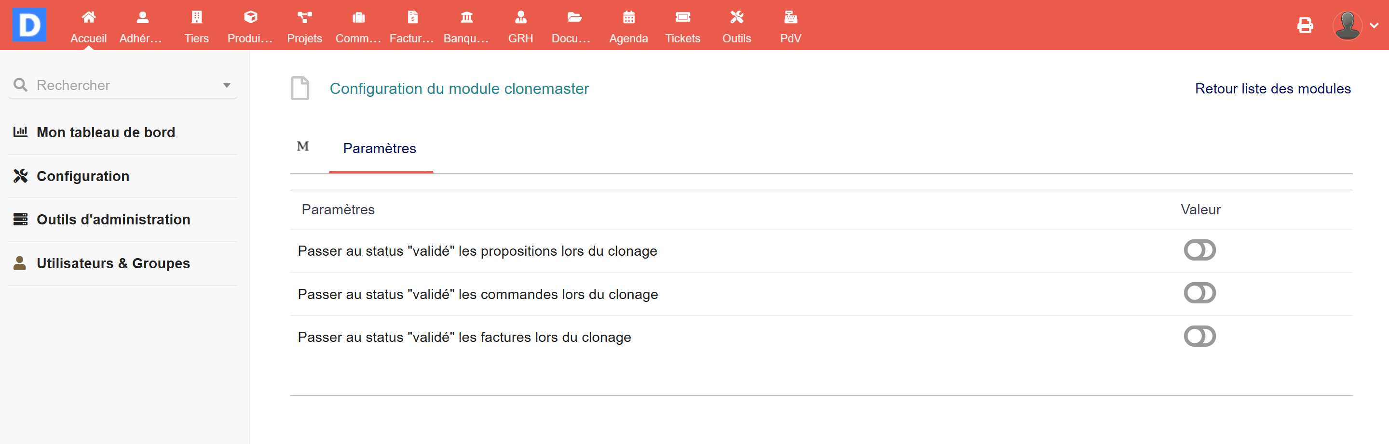Open the Tiers building icon
The width and height of the screenshot is (1389, 444).
coord(196,18)
